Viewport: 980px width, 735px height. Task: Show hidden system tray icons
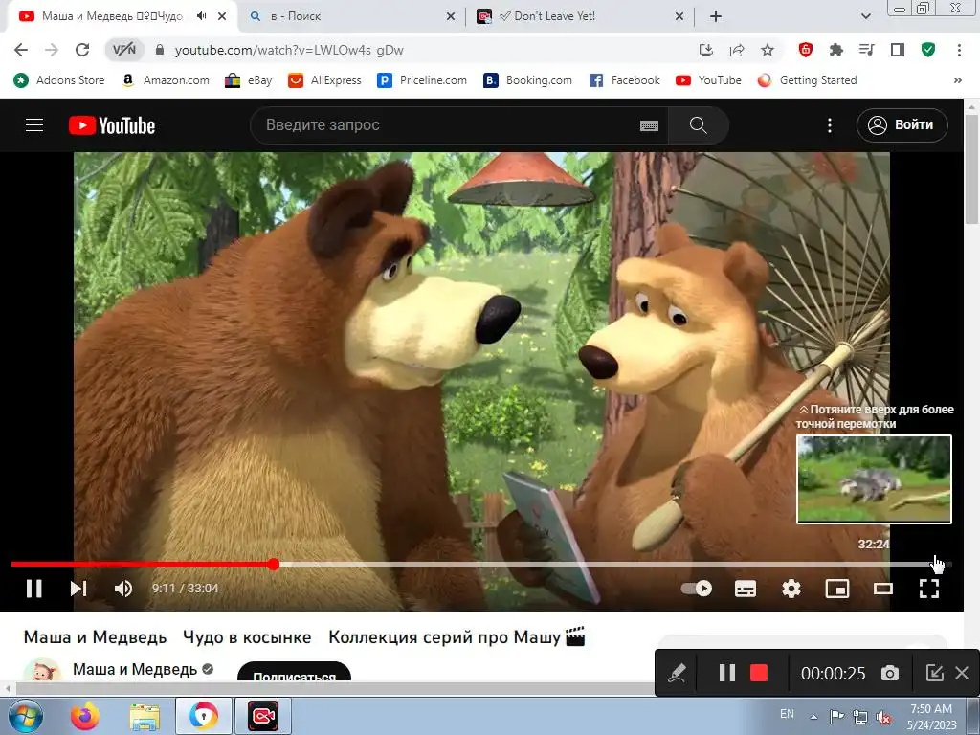[x=813, y=717]
